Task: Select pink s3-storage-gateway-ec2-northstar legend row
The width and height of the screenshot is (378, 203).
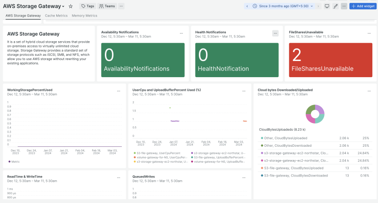Action: (315, 160)
